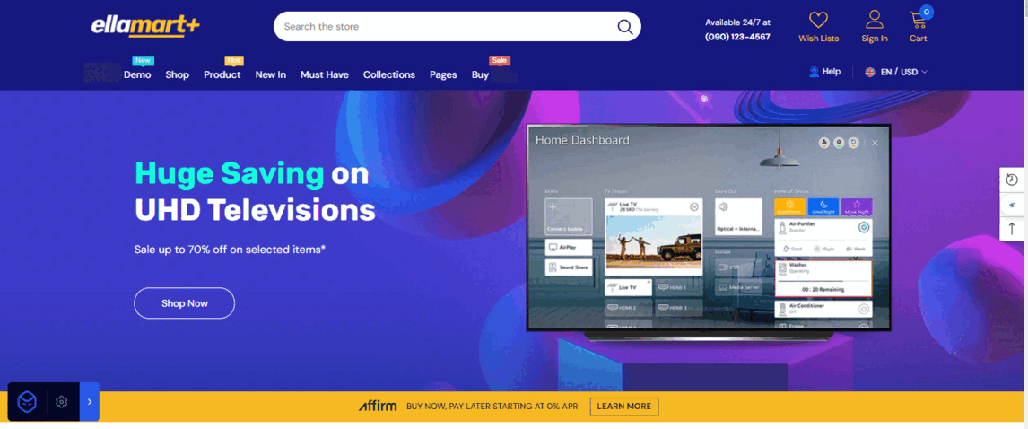Click the Shop Now button
1028x429 pixels.
click(x=184, y=303)
